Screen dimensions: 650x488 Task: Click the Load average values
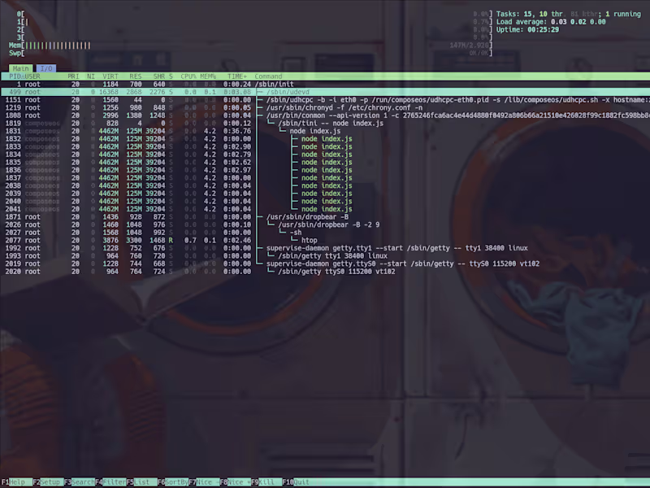point(578,22)
